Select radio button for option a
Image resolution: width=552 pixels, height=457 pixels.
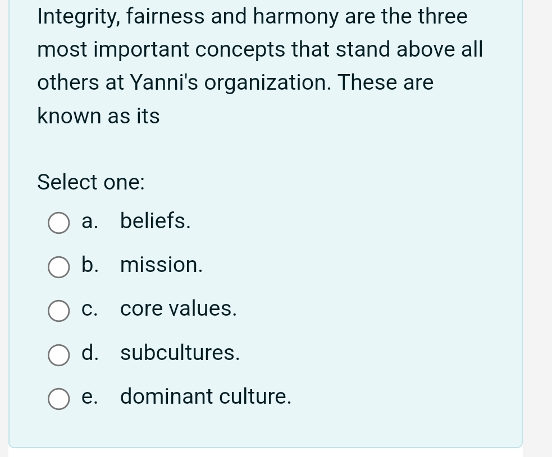click(58, 223)
